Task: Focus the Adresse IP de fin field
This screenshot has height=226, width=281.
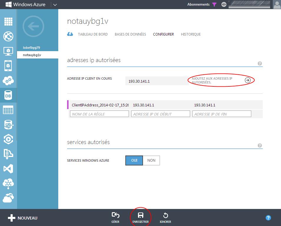Action: click(x=222, y=114)
